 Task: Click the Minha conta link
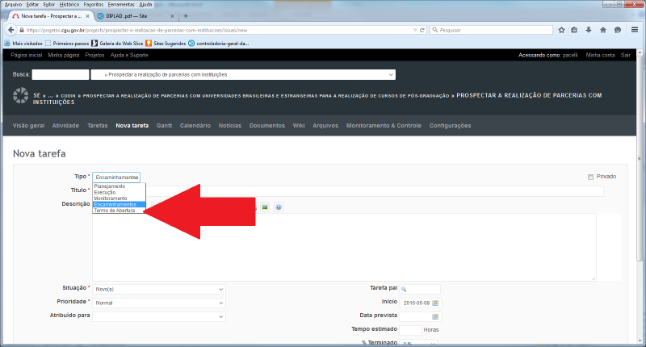(600, 55)
